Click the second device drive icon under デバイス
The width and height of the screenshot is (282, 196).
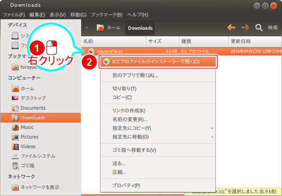click(x=15, y=46)
